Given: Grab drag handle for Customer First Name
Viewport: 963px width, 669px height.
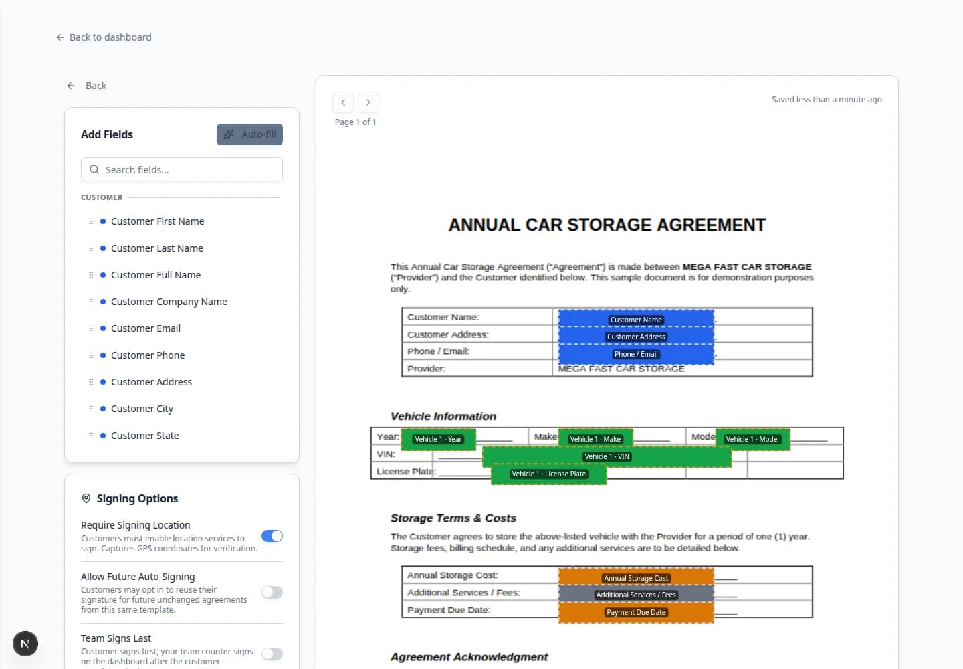Looking at the screenshot, I should click(x=91, y=221).
